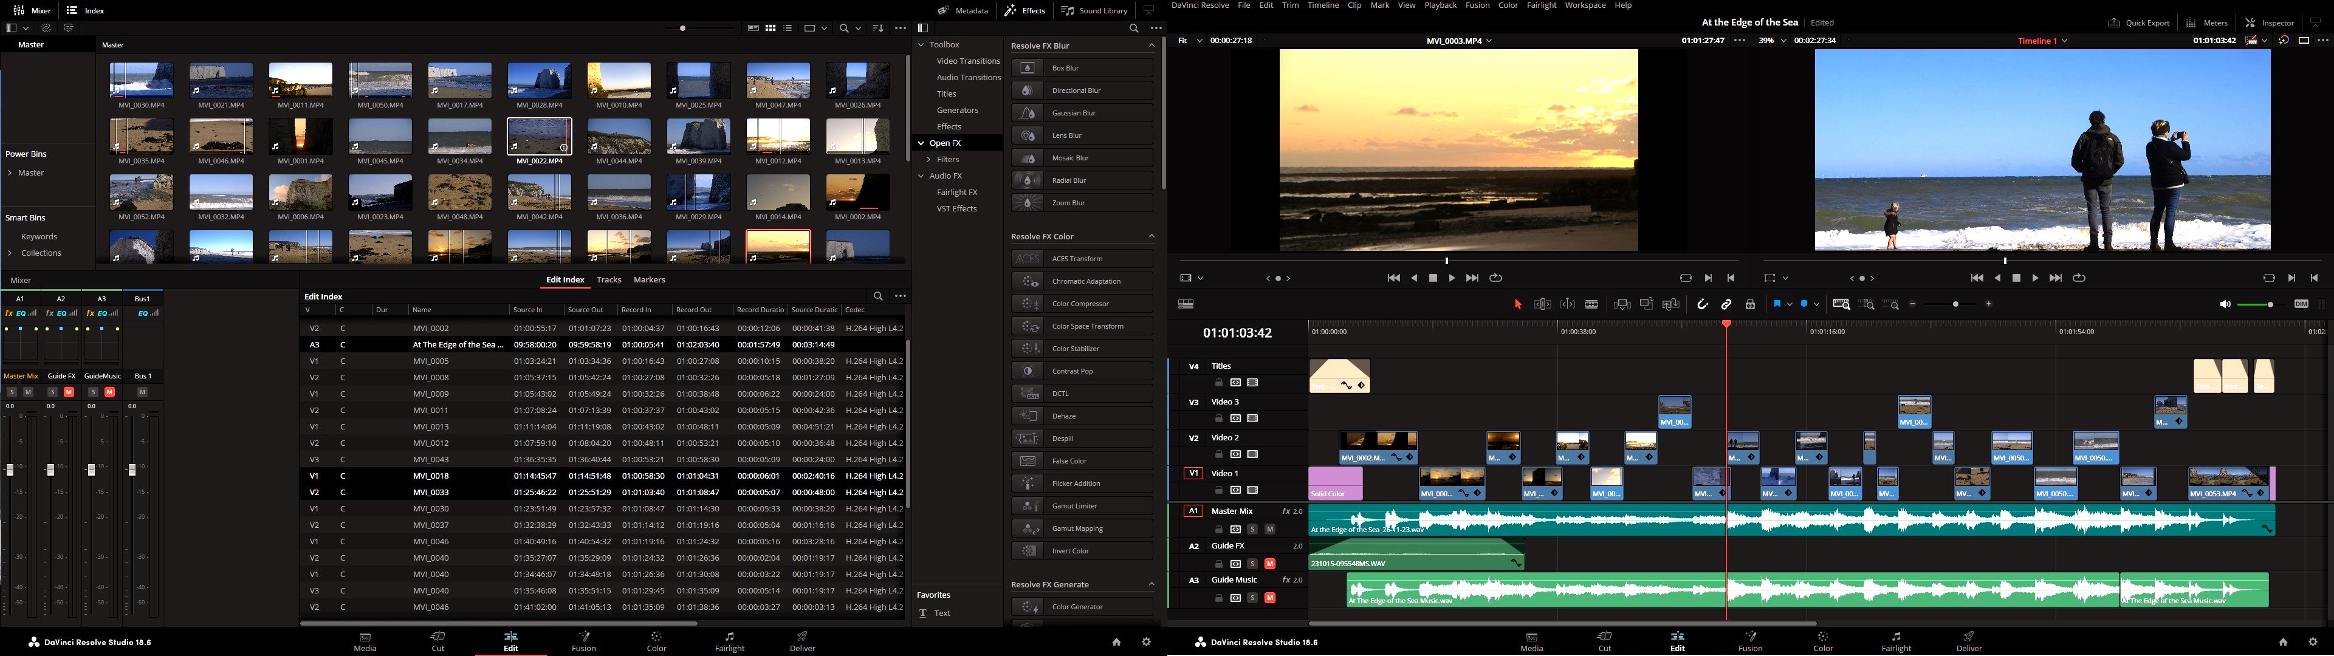Lock the V4 Titles track
Image resolution: width=2334 pixels, height=656 pixels.
(1218, 383)
